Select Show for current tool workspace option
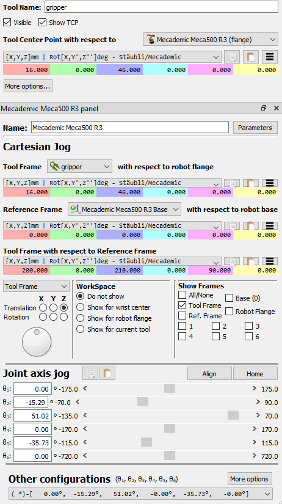282x504 pixels. (81, 329)
